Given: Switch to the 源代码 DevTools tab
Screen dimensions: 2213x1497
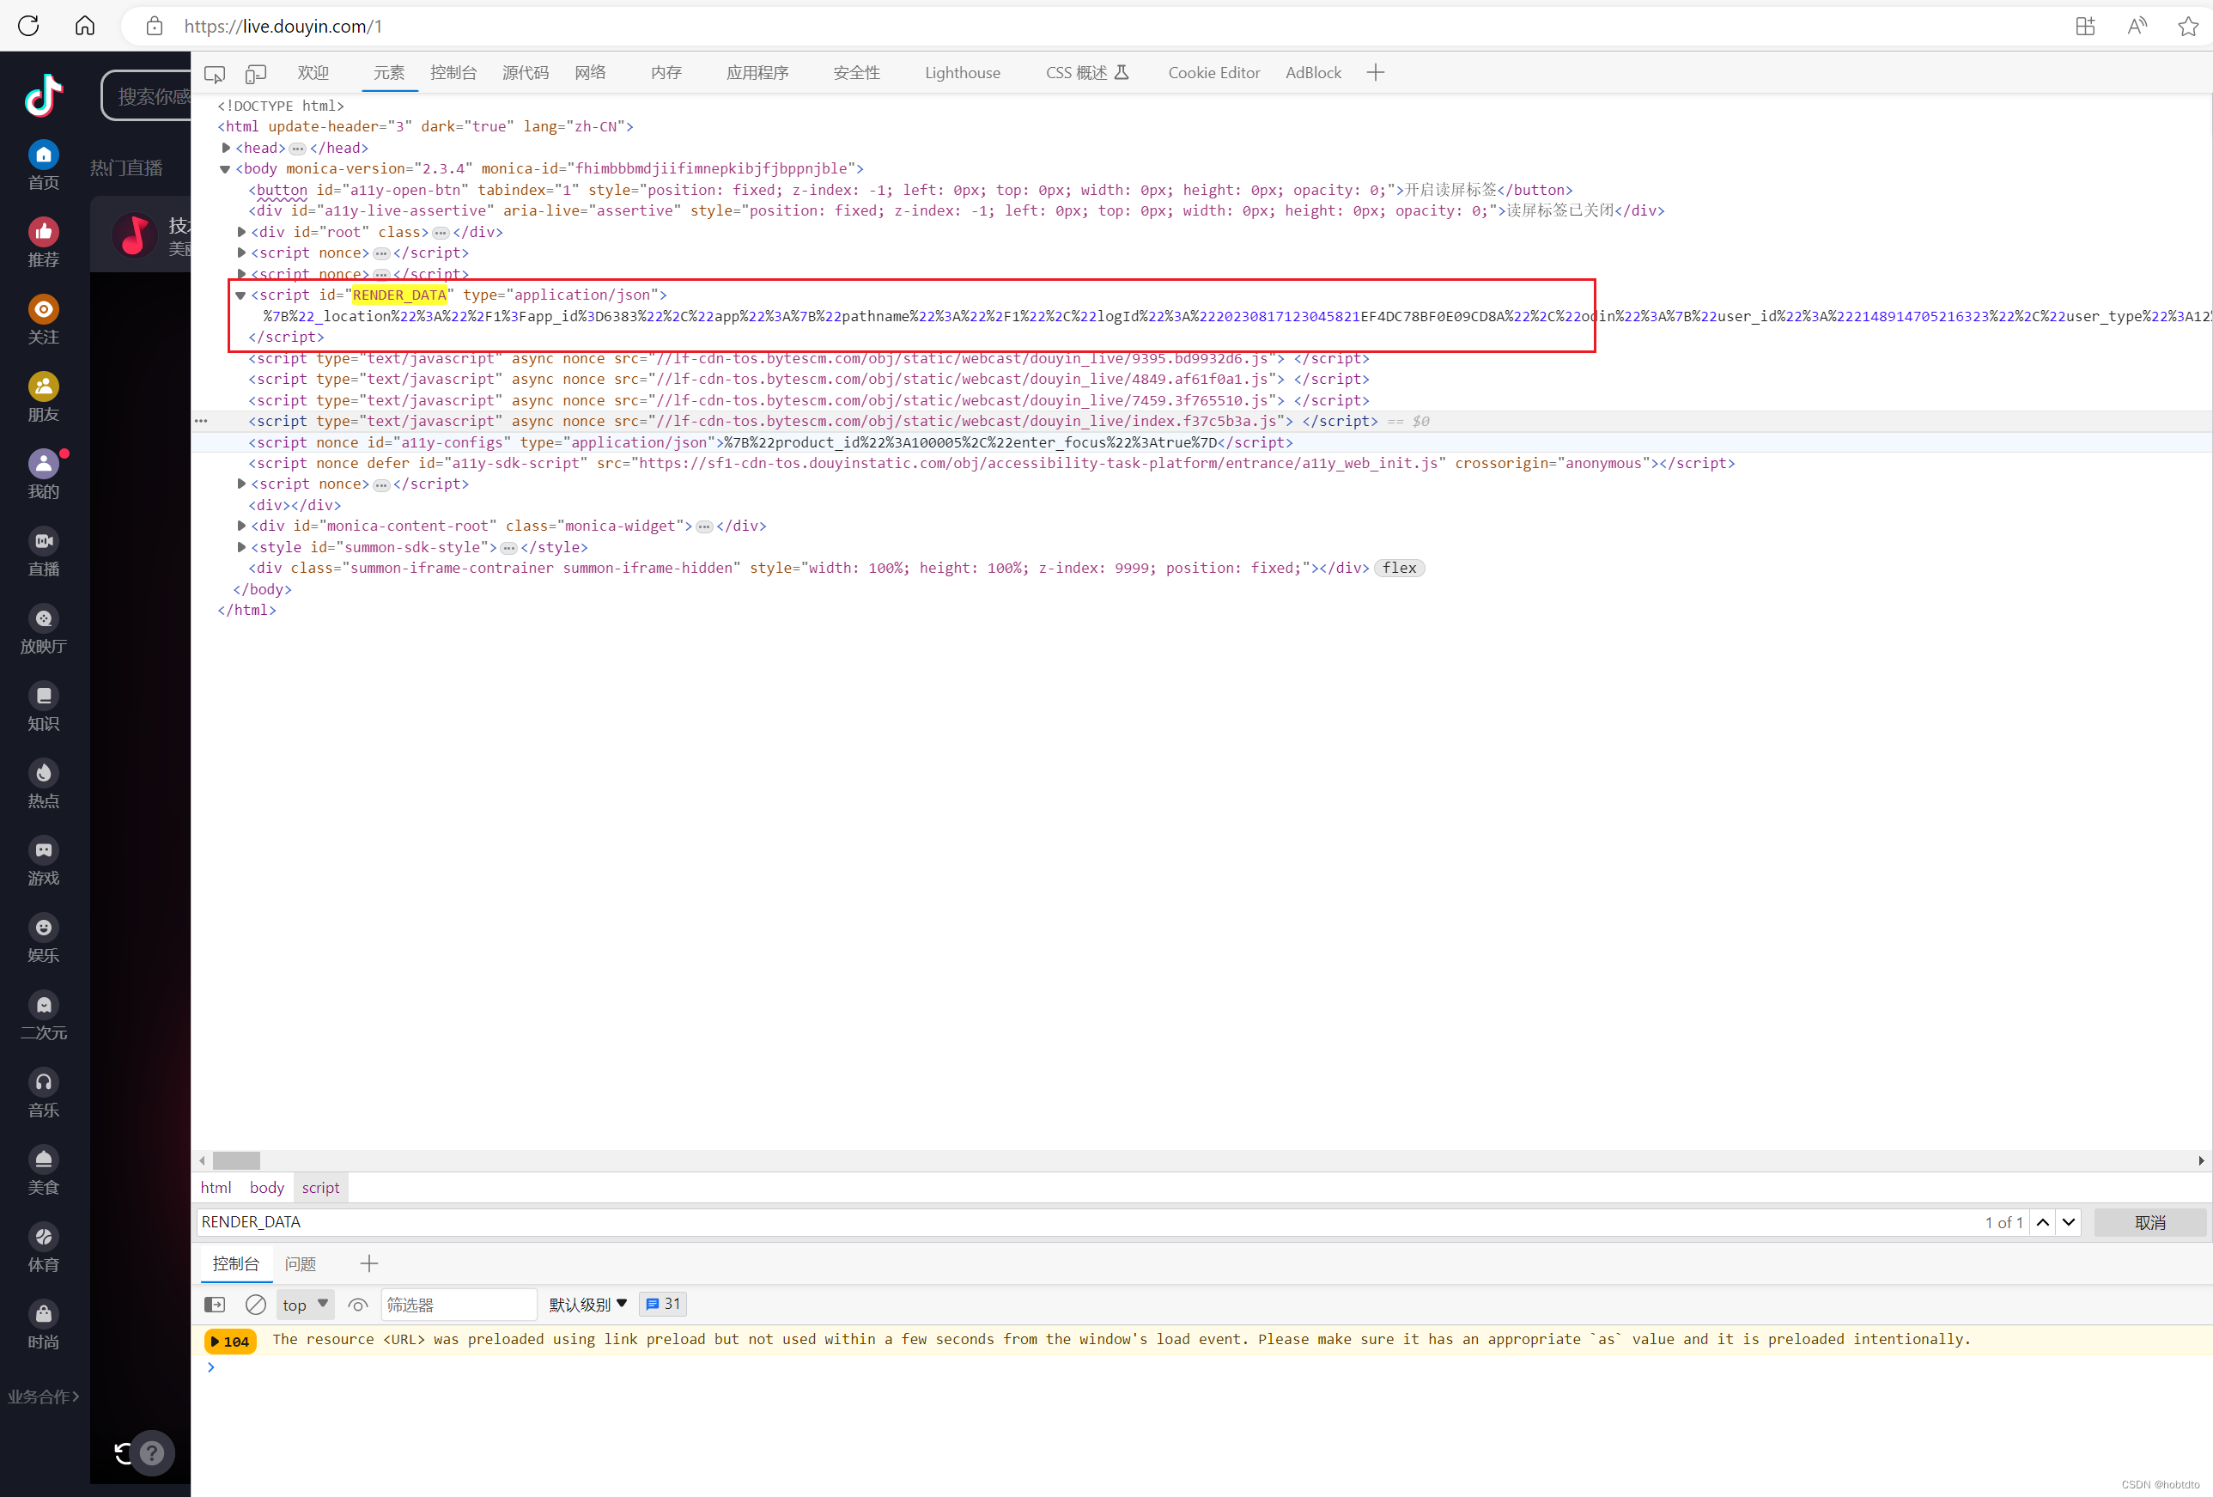Looking at the screenshot, I should click(x=526, y=72).
